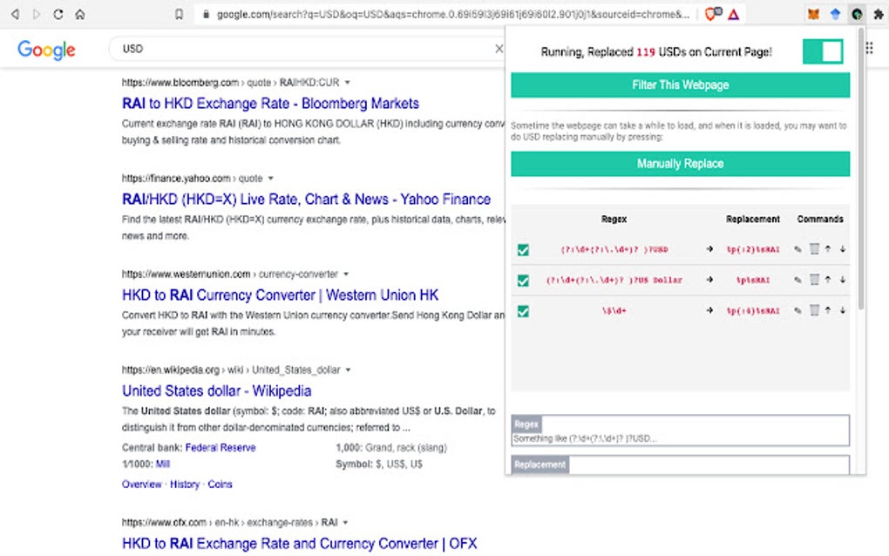Delete the \$\d+ replacement rule

click(815, 311)
